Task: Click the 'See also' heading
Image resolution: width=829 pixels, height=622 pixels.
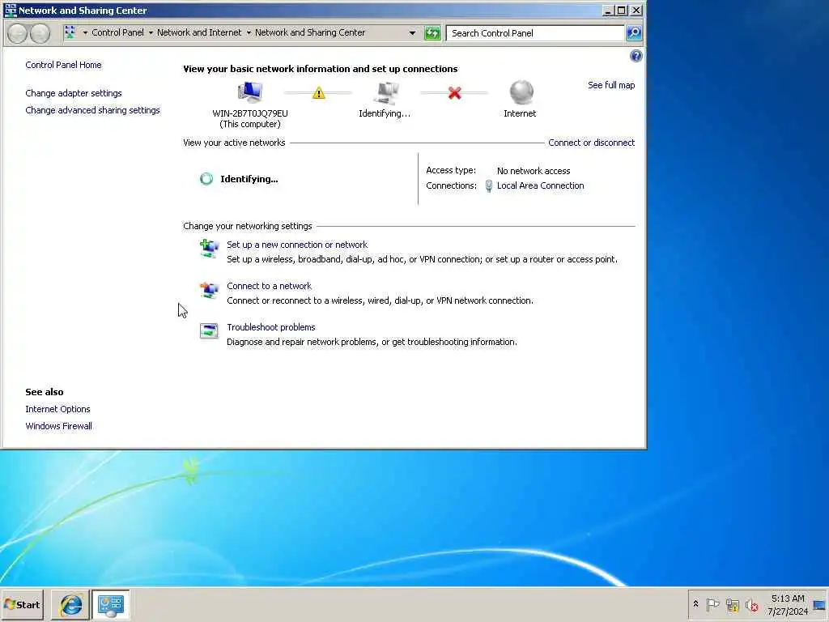Action: tap(45, 392)
